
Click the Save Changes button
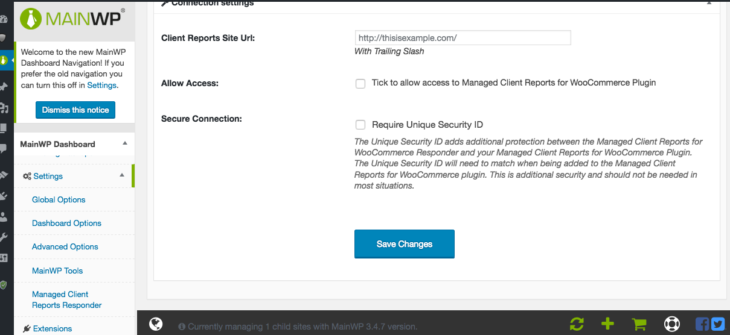pos(405,244)
